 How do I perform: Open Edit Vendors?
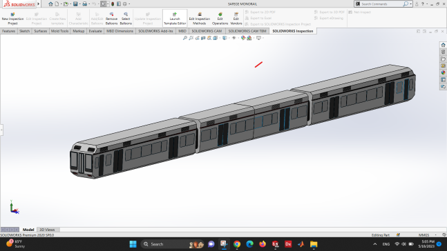point(236,19)
